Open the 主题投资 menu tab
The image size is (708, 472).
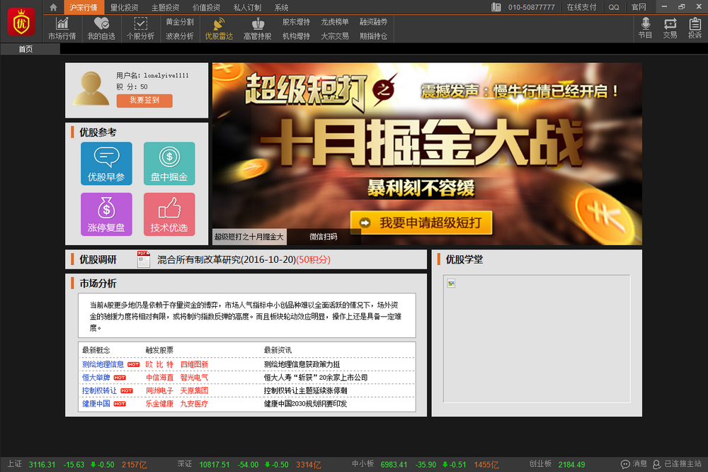tap(165, 7)
